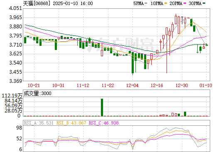Screen dimensions: 216x152
Task: Click the 3.965 price axis label
Action: click(16, 17)
